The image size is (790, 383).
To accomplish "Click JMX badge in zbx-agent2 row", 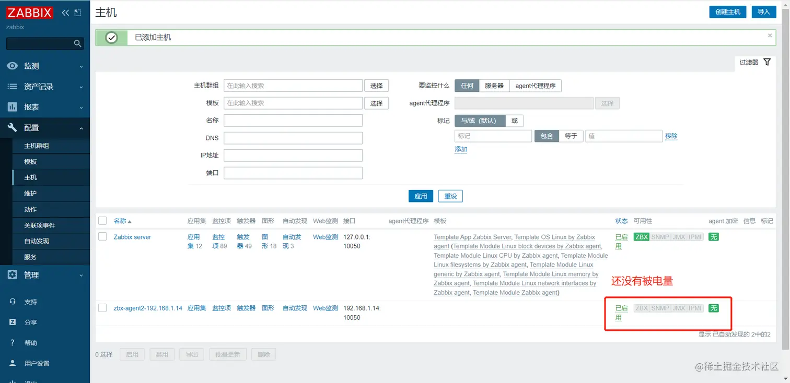I will click(679, 308).
